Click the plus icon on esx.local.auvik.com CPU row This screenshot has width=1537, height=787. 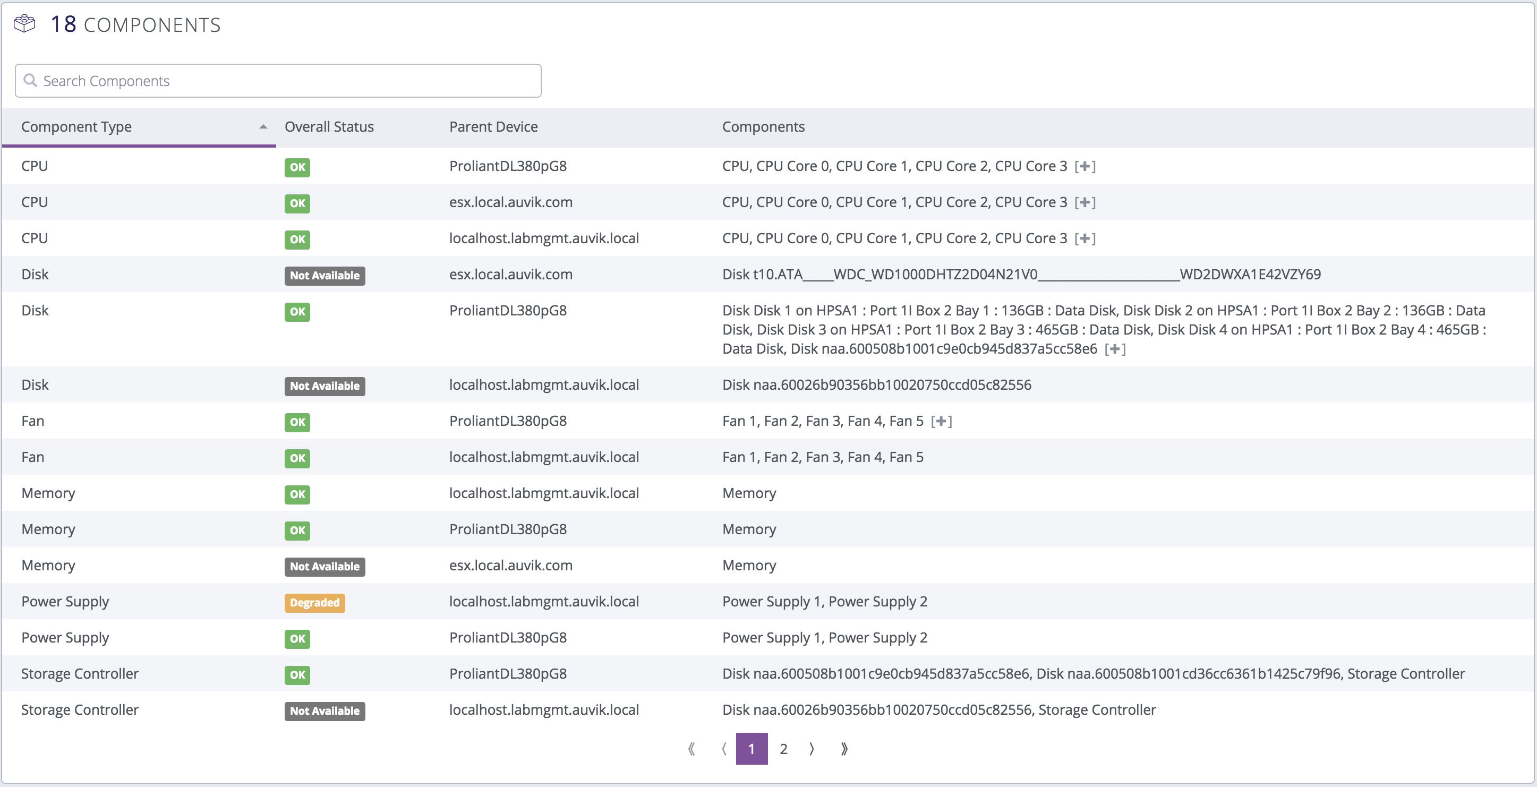point(1086,202)
